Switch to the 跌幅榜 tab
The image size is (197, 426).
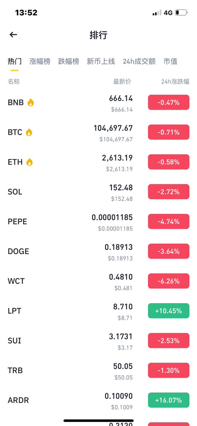[69, 61]
